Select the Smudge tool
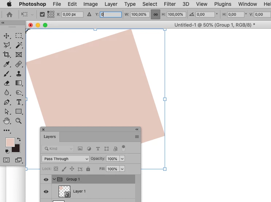The image size is (271, 202). click(19, 93)
